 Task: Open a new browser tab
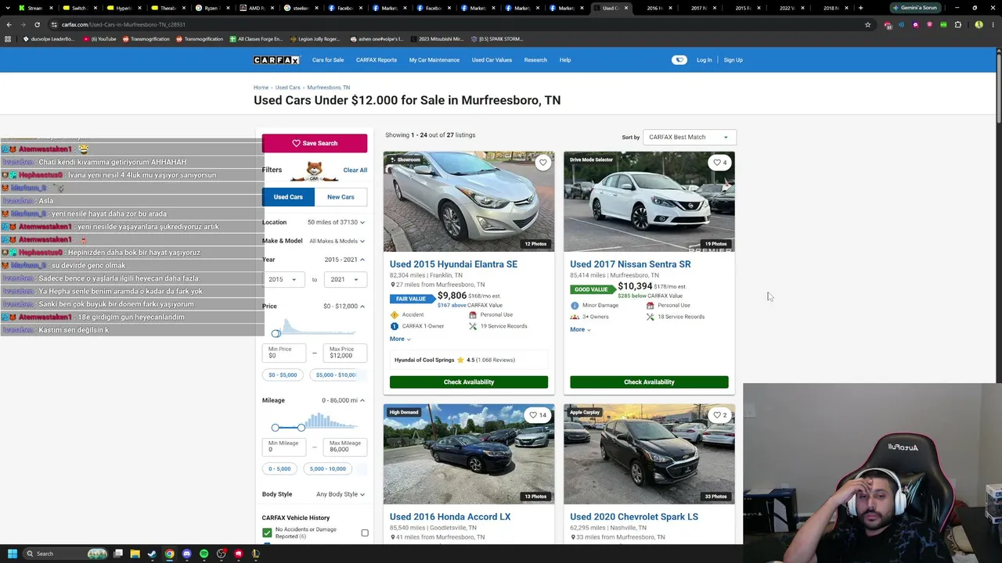click(x=860, y=8)
